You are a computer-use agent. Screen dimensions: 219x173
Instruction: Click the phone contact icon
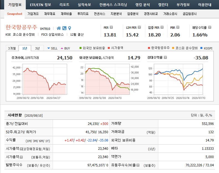tap(64, 28)
